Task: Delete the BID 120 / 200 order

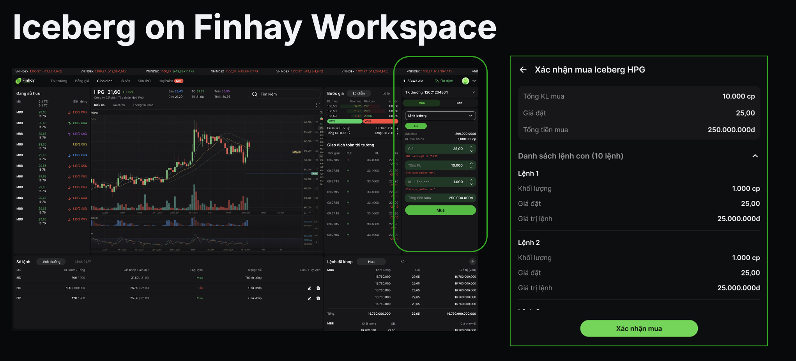Action: [x=318, y=298]
